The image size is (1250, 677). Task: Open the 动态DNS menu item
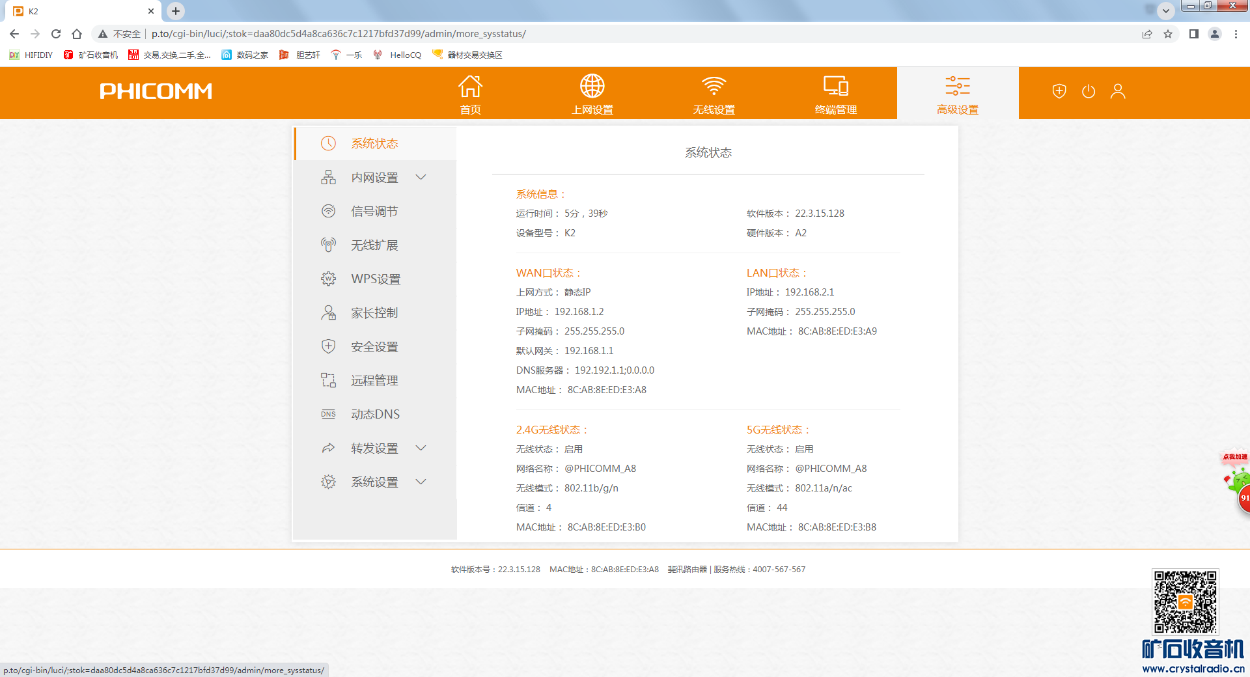(376, 414)
